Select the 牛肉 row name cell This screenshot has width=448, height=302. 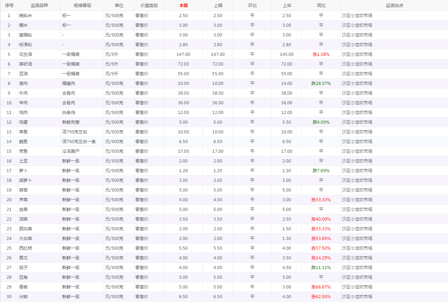(23, 93)
